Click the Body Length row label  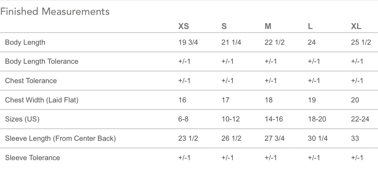[25, 42]
